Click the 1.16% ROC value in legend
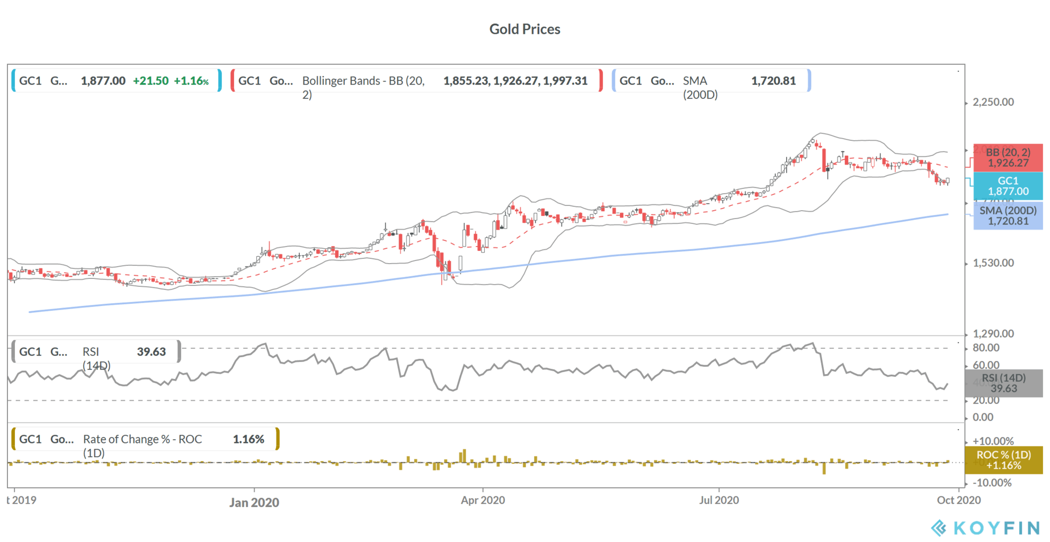 248,439
